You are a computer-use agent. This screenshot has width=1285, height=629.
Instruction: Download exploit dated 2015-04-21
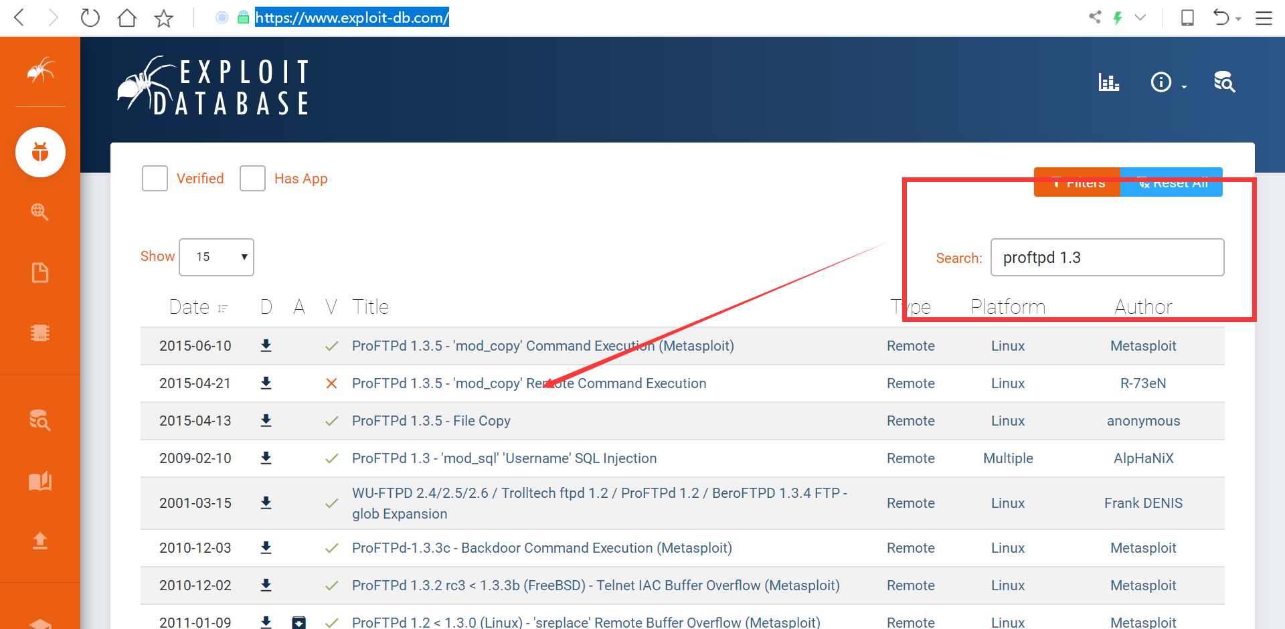[266, 383]
